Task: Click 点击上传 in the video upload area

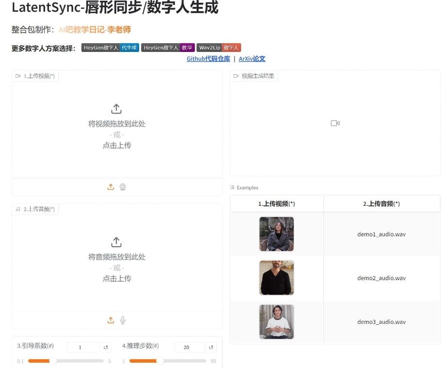Action: [x=116, y=145]
